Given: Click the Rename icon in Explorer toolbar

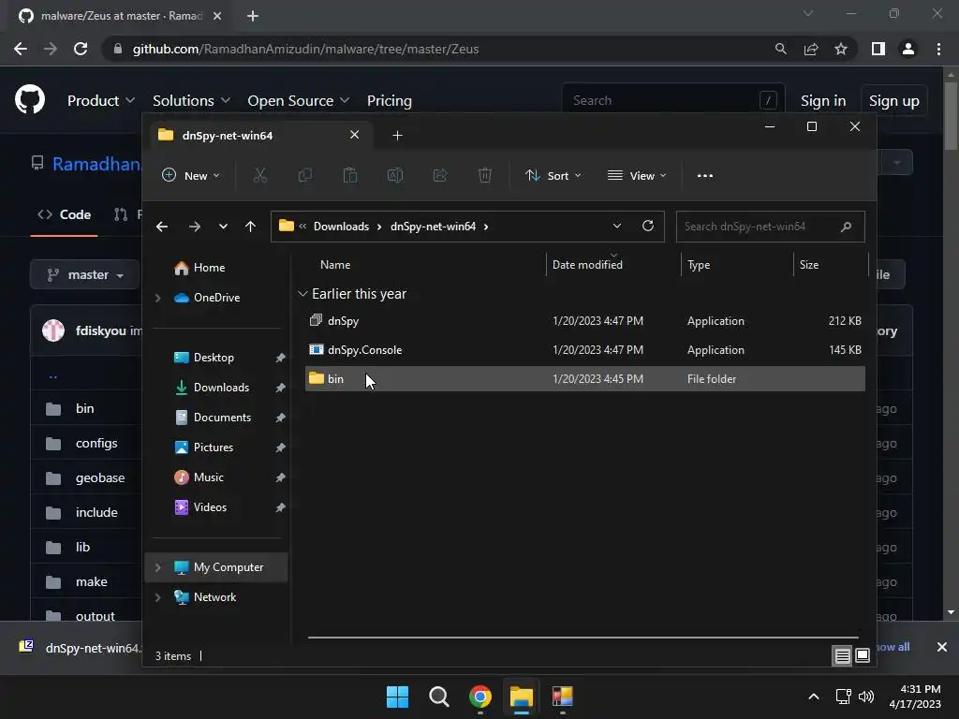Looking at the screenshot, I should 395,175.
